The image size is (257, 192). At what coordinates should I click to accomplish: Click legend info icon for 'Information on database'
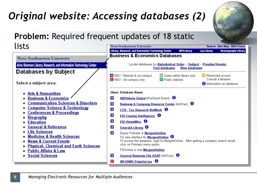[204, 83]
